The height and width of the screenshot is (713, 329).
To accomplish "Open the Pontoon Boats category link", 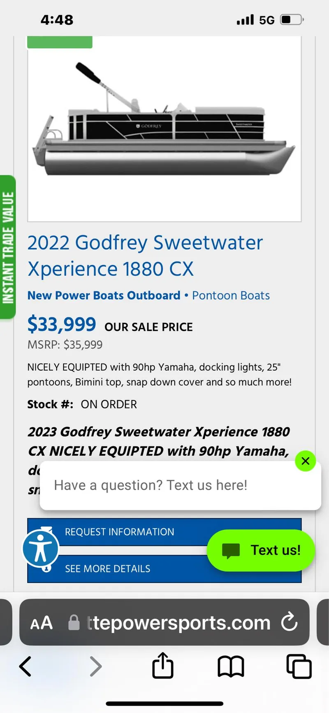I will coord(231,295).
